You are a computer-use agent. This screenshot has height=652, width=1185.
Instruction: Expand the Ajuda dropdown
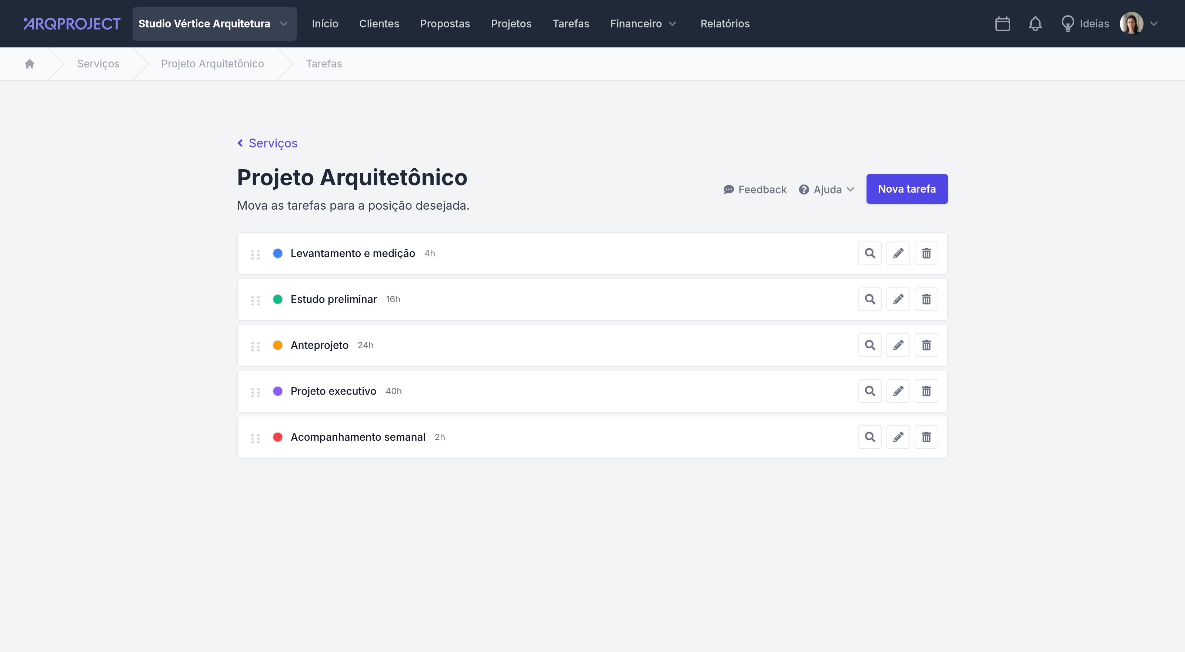[827, 190]
